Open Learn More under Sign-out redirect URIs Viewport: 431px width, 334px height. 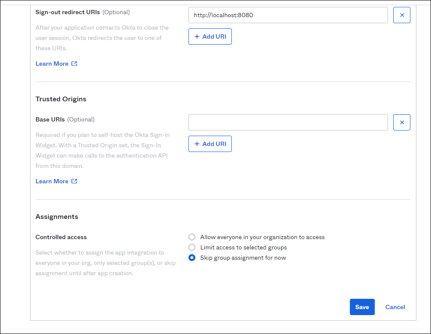pos(52,64)
